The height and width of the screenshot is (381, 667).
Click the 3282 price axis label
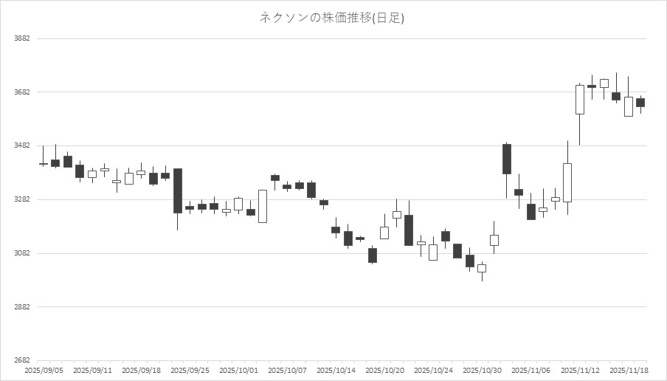click(21, 200)
